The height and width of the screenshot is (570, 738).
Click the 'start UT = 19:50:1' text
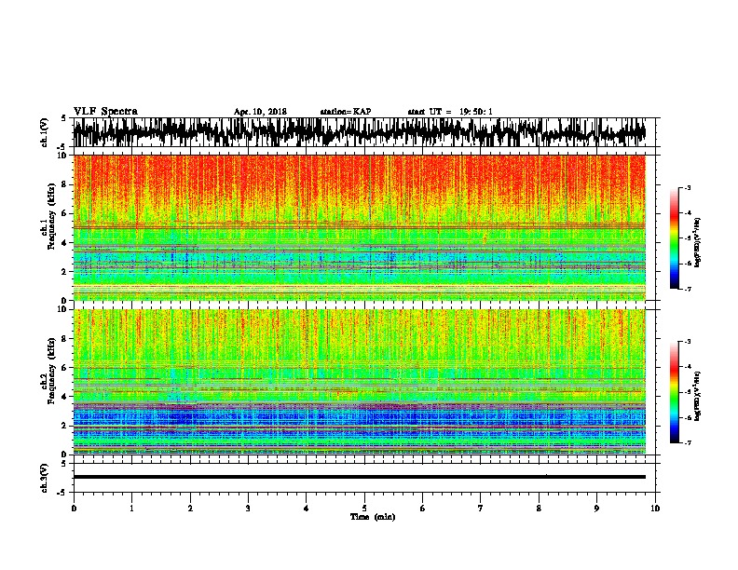(450, 112)
